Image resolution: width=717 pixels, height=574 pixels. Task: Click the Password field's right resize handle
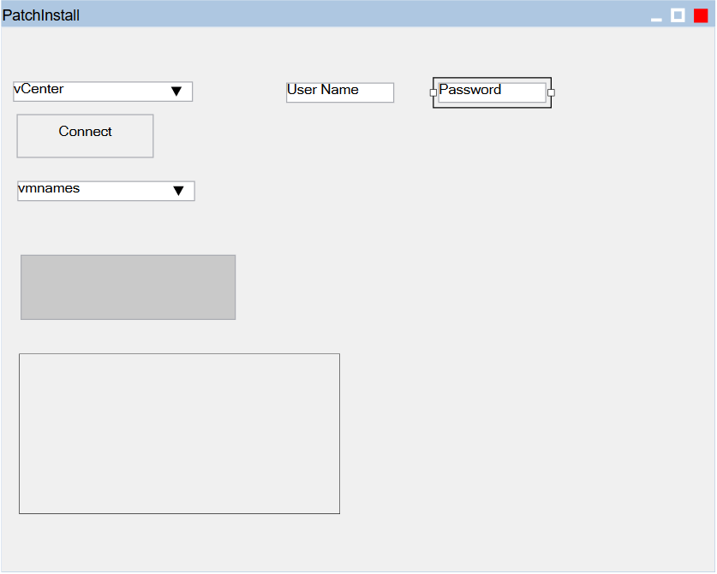(551, 92)
